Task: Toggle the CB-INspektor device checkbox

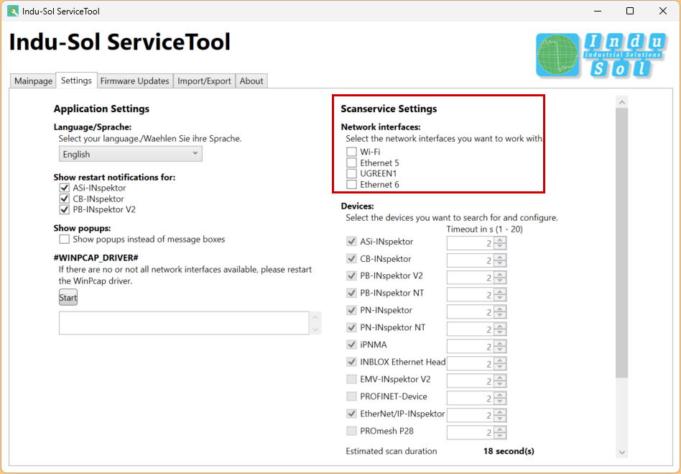Action: (x=351, y=259)
